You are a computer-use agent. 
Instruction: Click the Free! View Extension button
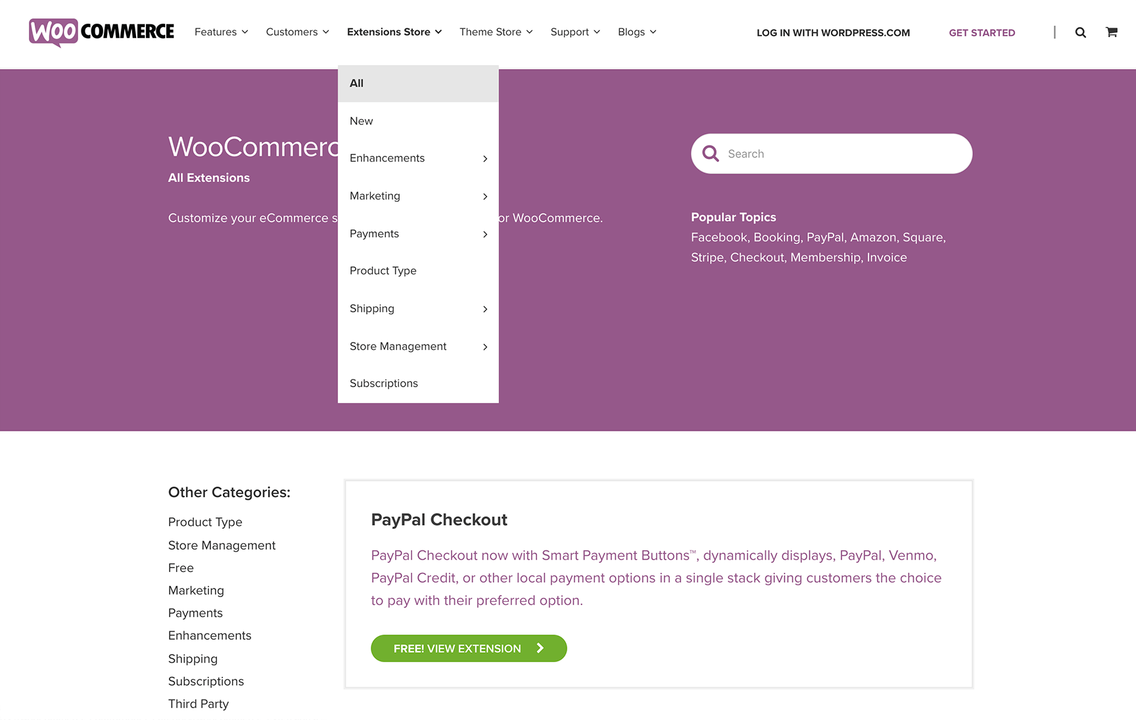469,648
